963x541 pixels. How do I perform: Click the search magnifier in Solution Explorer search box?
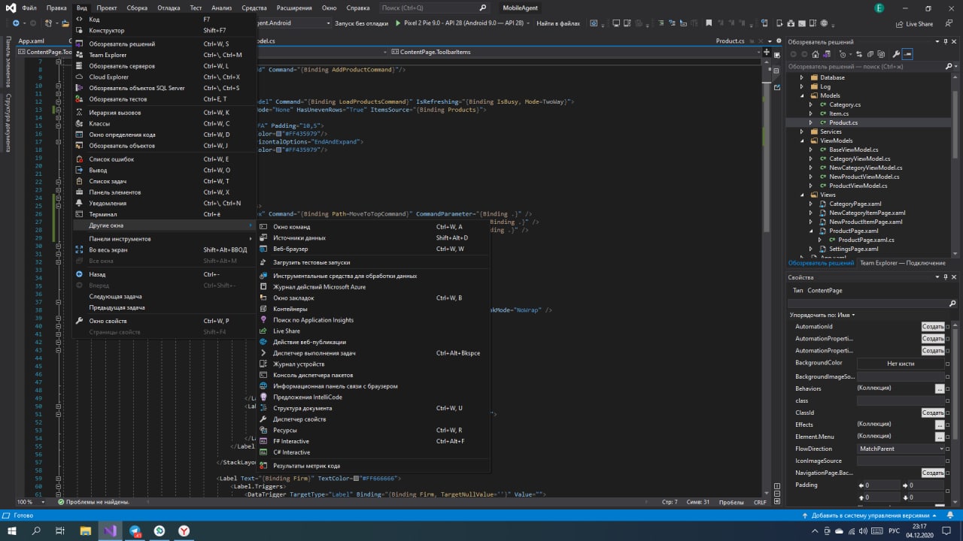coord(949,66)
